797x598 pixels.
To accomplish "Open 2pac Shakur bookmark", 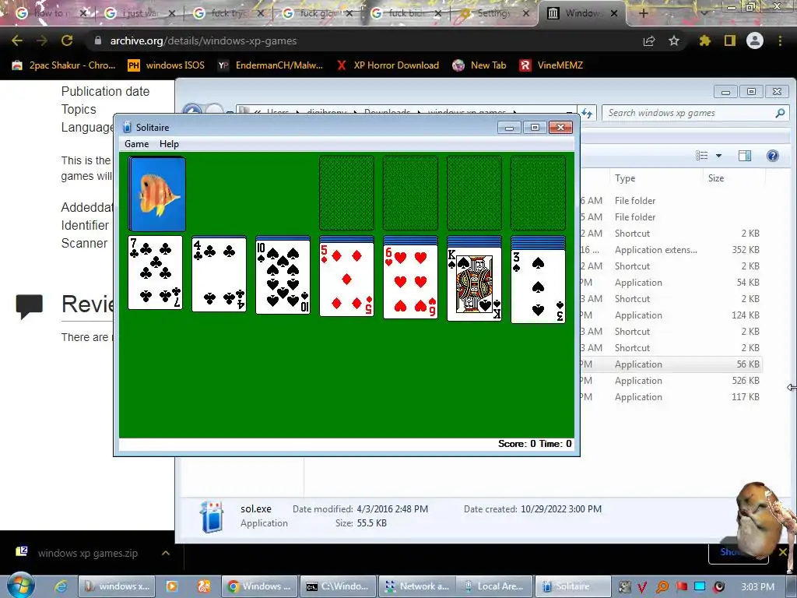I will point(64,65).
